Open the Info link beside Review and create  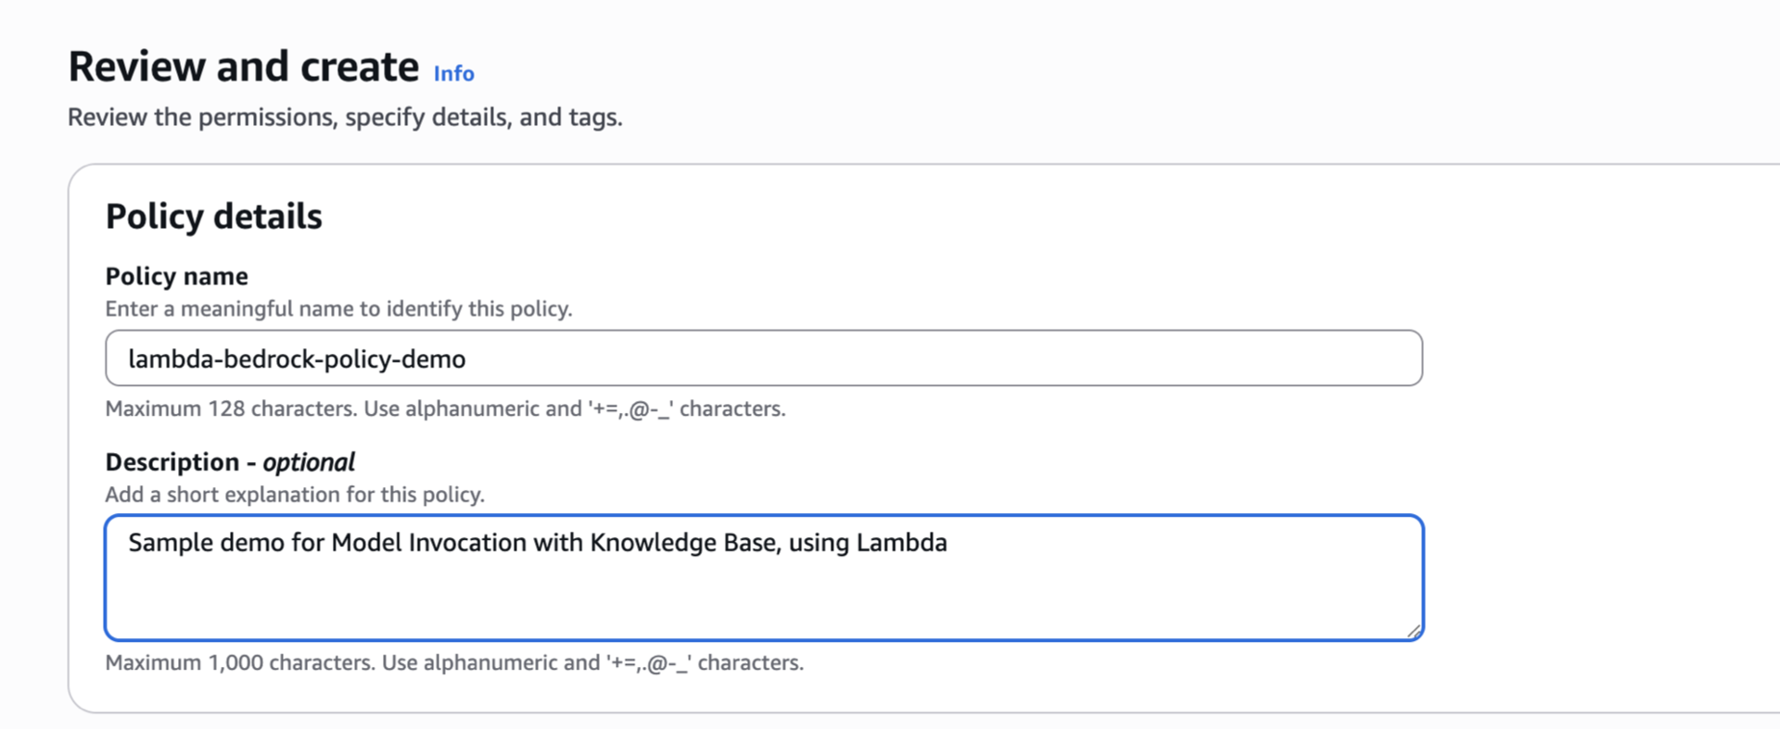(x=453, y=73)
